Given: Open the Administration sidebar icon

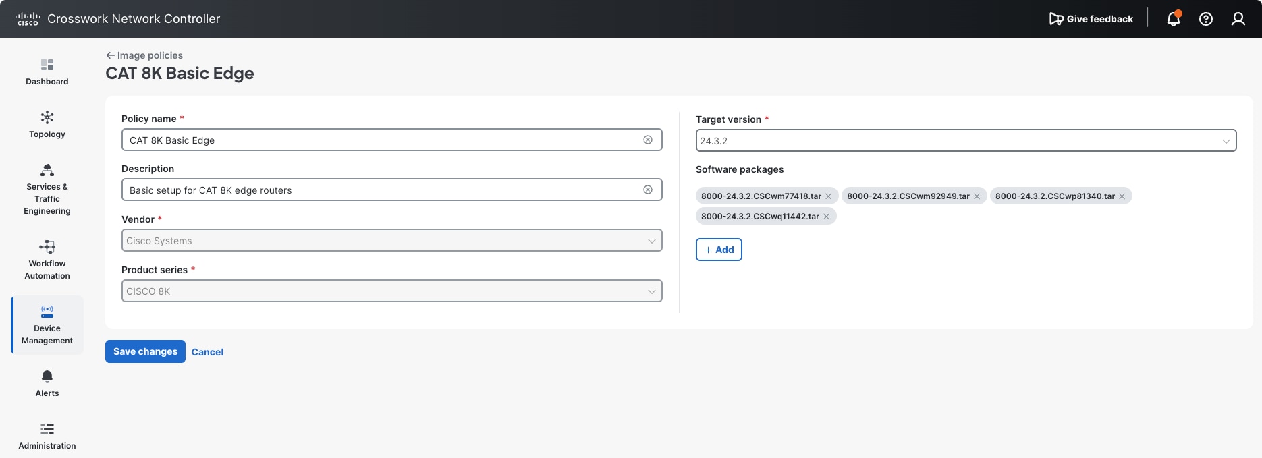Looking at the screenshot, I should [47, 429].
